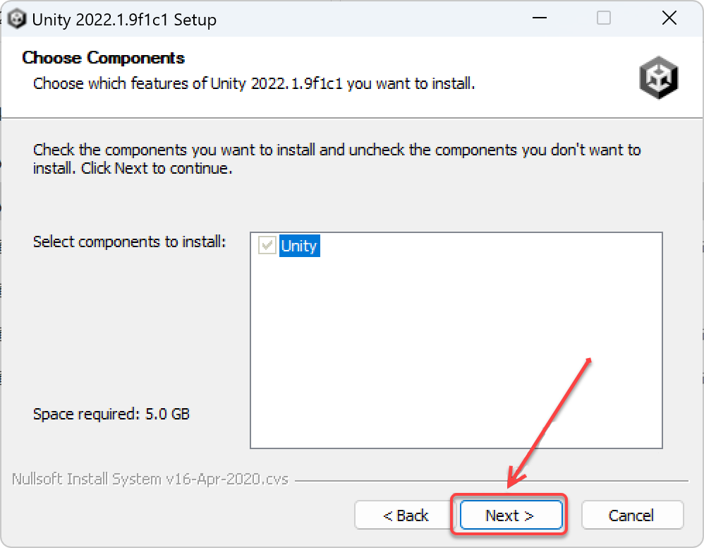Select the highlighted Unity component entry
Image resolution: width=704 pixels, height=548 pixels.
click(x=299, y=246)
